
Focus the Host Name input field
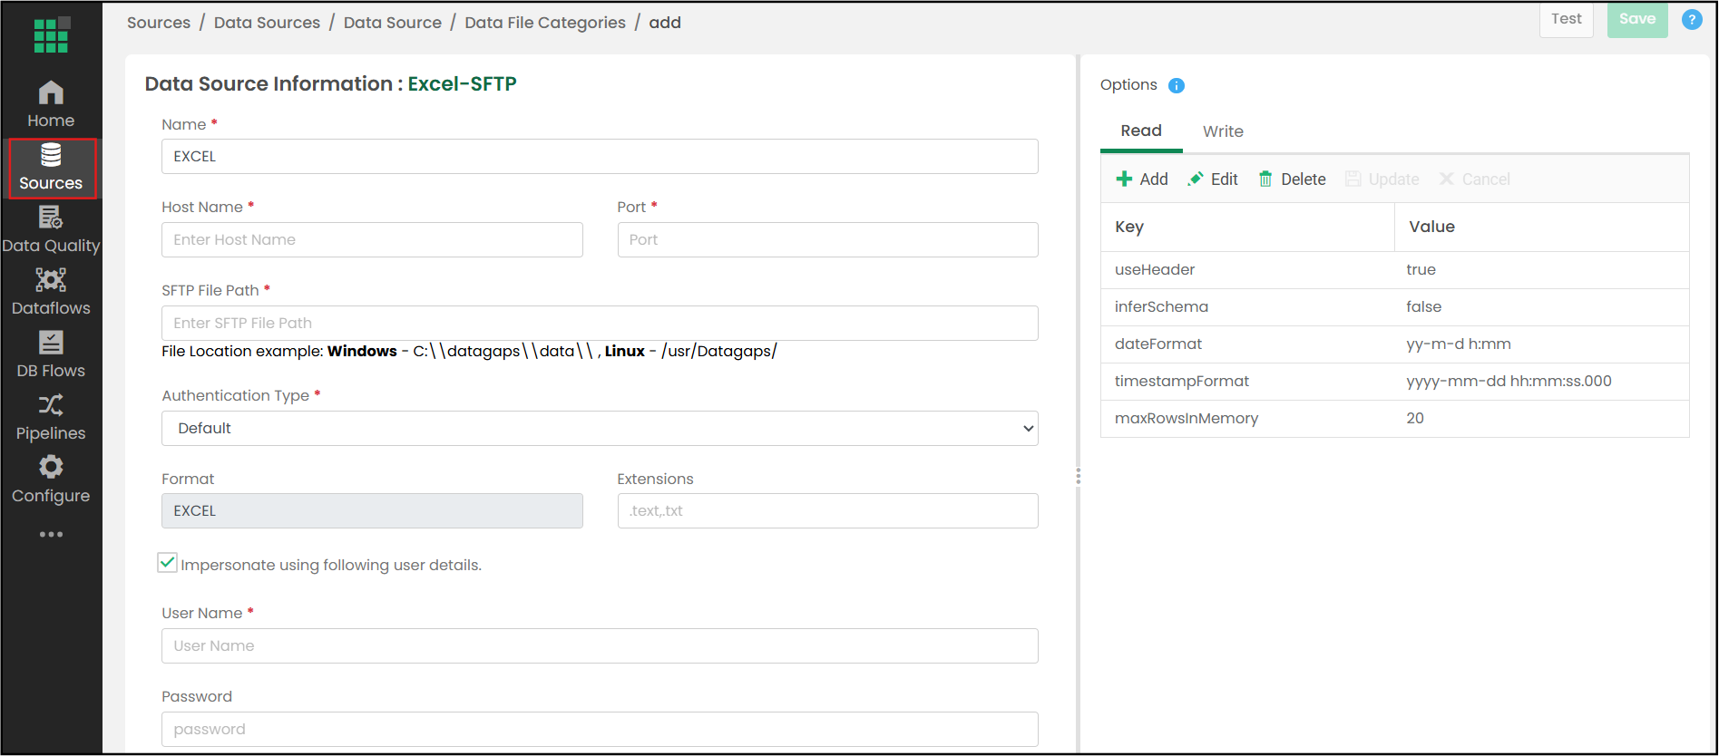(372, 239)
